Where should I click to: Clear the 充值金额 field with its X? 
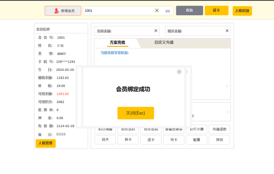(x=156, y=31)
